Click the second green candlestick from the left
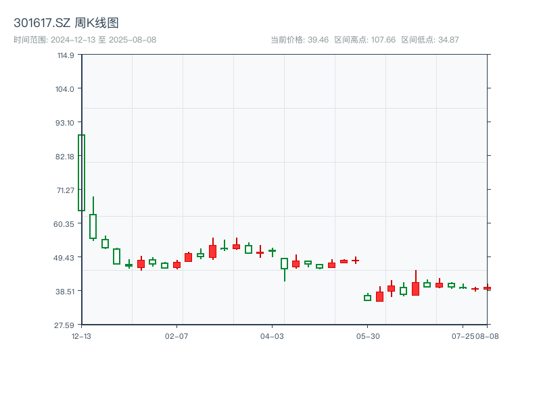Image resolution: width=541 pixels, height=405 pixels. pos(93,226)
